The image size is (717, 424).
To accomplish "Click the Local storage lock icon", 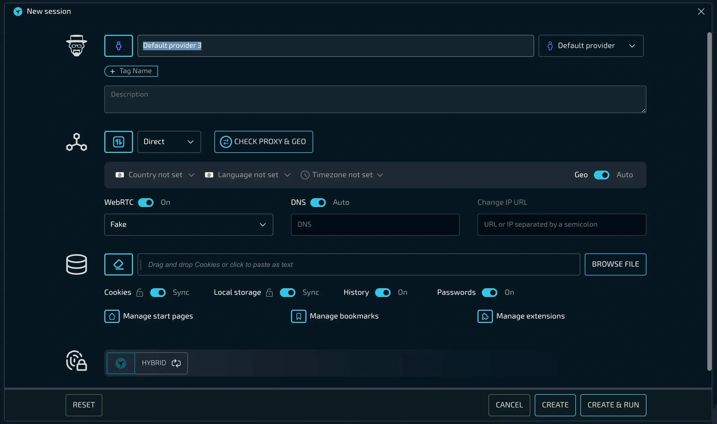I will pyautogui.click(x=269, y=293).
